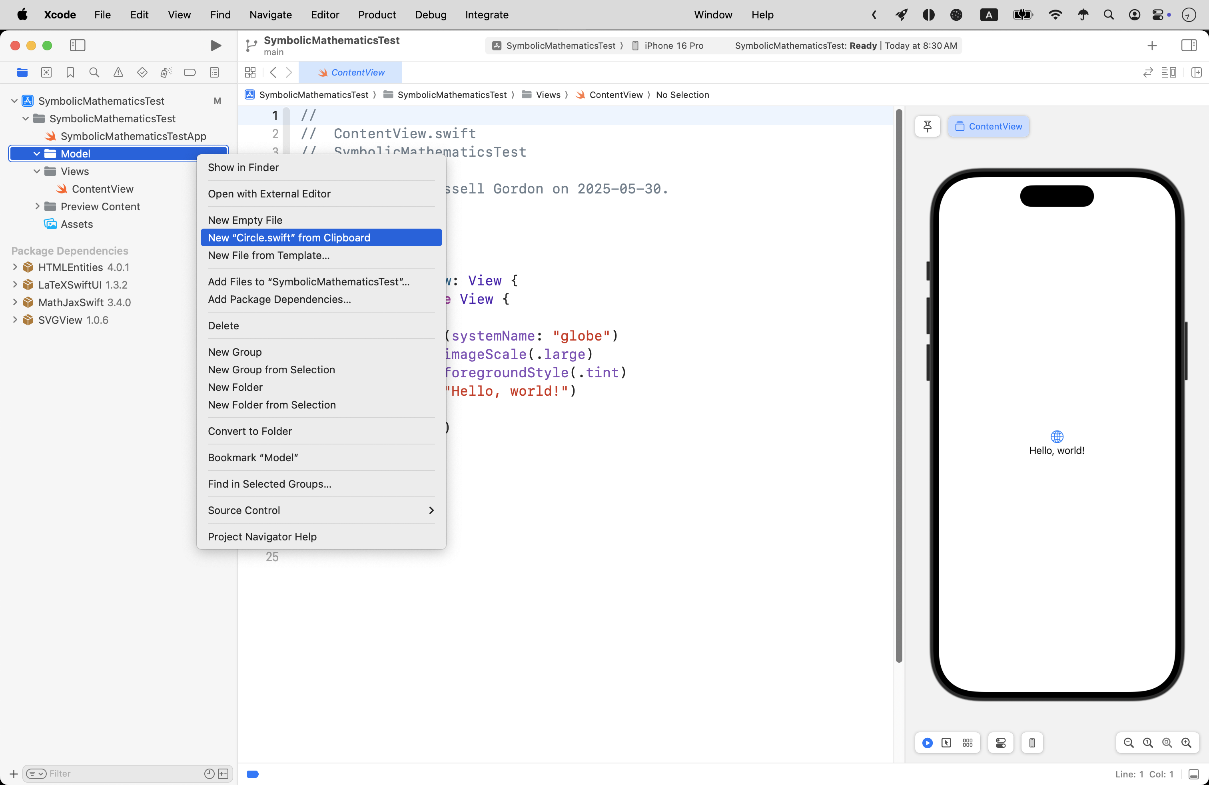Open the Find navigator magnifier icon
The image size is (1209, 785).
94,73
